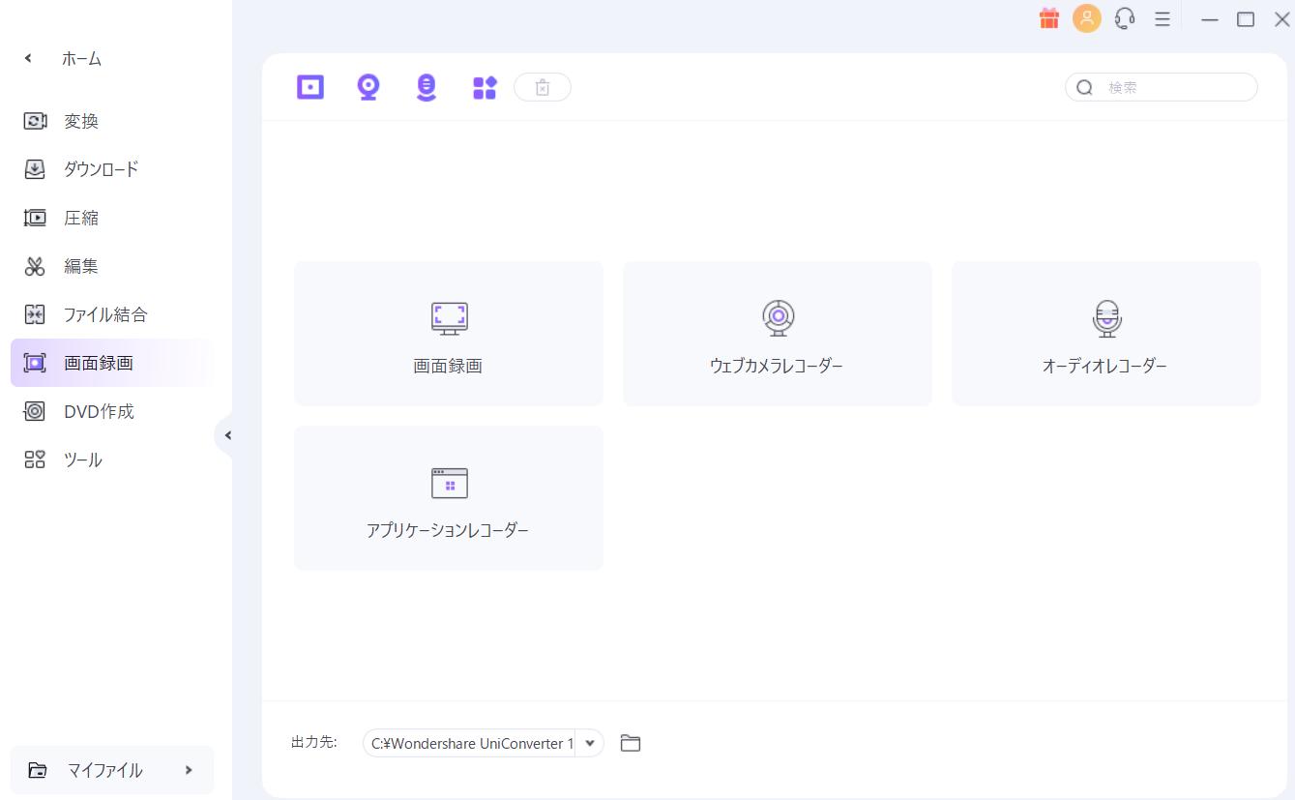Expand the マイファイル panel
This screenshot has height=800, width=1295.
click(112, 770)
